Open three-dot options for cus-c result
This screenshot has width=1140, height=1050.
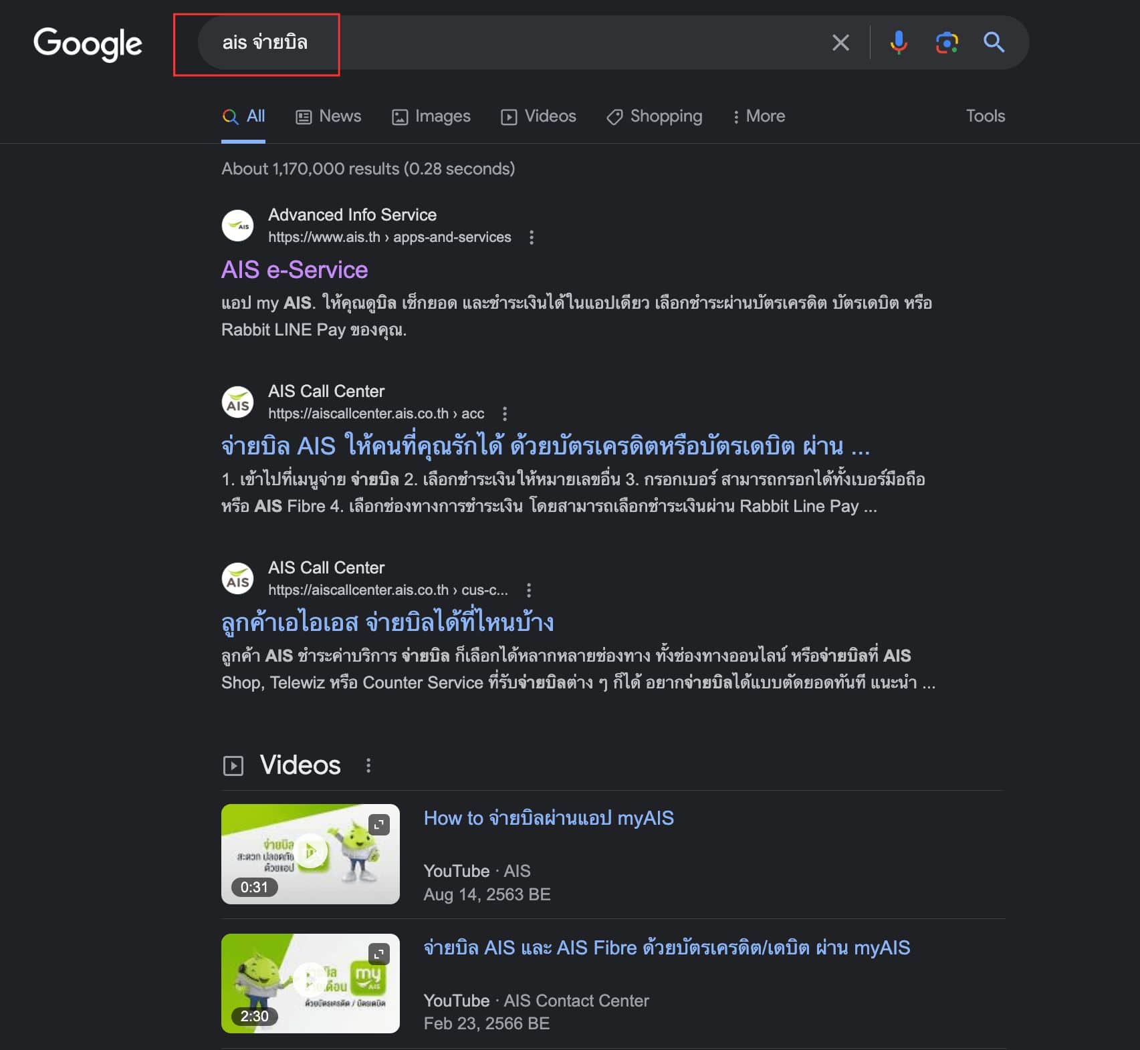[529, 590]
